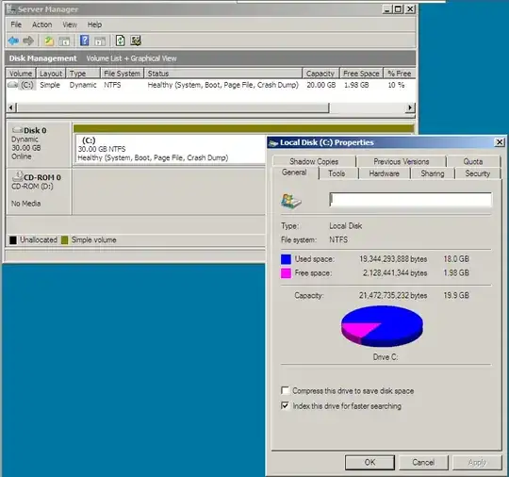Click the disk settings icon after Refresh
509x477 pixels.
tap(136, 41)
